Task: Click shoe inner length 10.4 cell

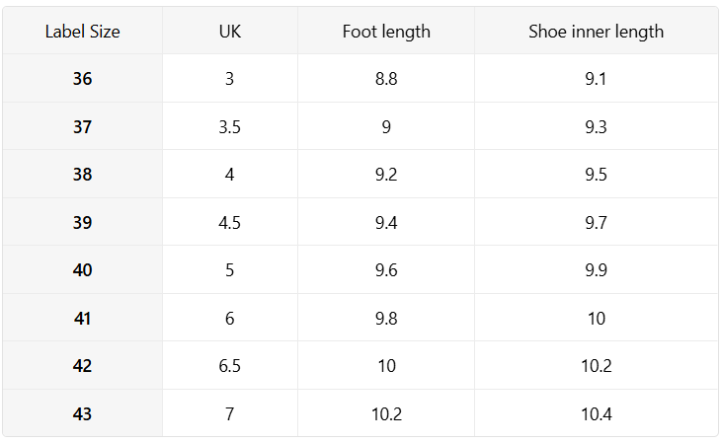Action: pos(596,413)
